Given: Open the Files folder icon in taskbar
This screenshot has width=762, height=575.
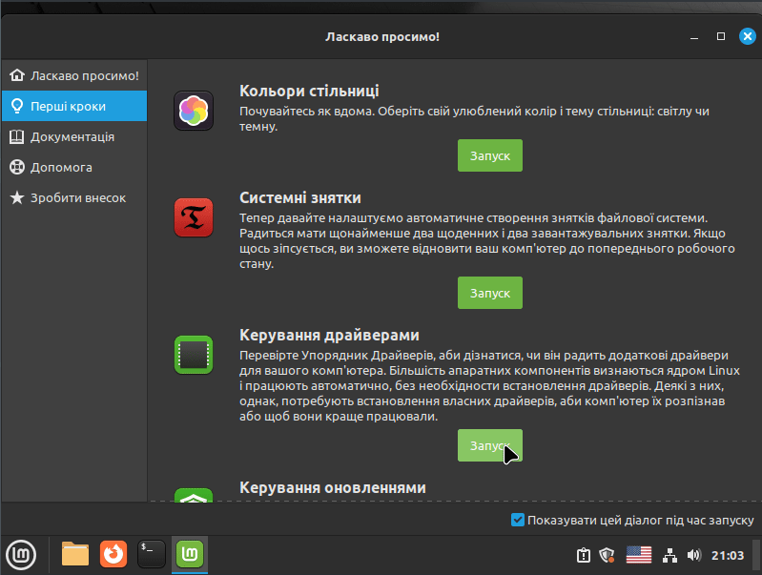Looking at the screenshot, I should click(x=75, y=554).
